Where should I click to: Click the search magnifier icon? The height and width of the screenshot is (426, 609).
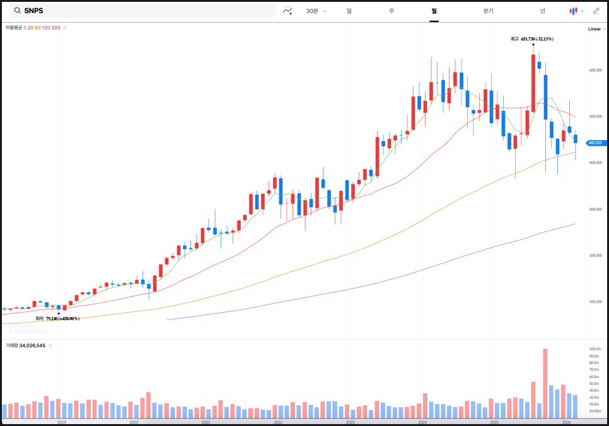pos(16,11)
